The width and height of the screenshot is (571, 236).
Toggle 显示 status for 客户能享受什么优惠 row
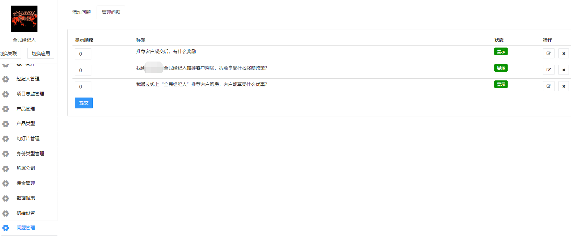point(501,85)
